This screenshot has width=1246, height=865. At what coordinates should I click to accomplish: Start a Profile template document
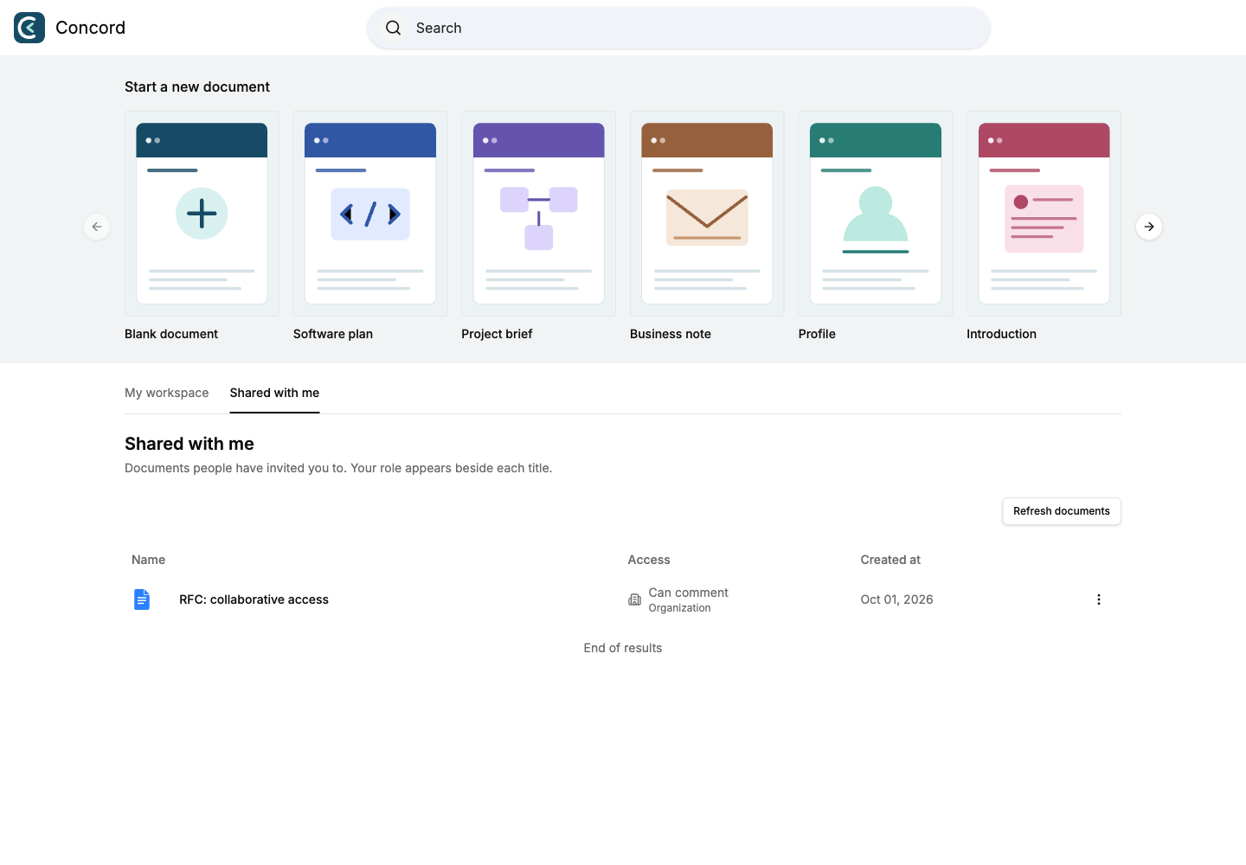pos(876,214)
